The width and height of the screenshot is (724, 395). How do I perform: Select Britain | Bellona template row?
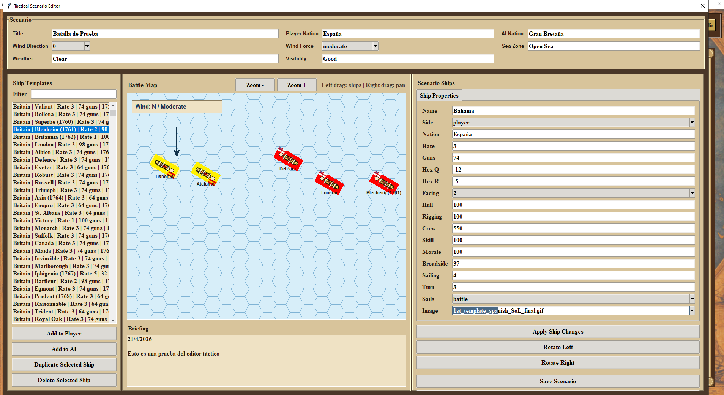click(61, 114)
